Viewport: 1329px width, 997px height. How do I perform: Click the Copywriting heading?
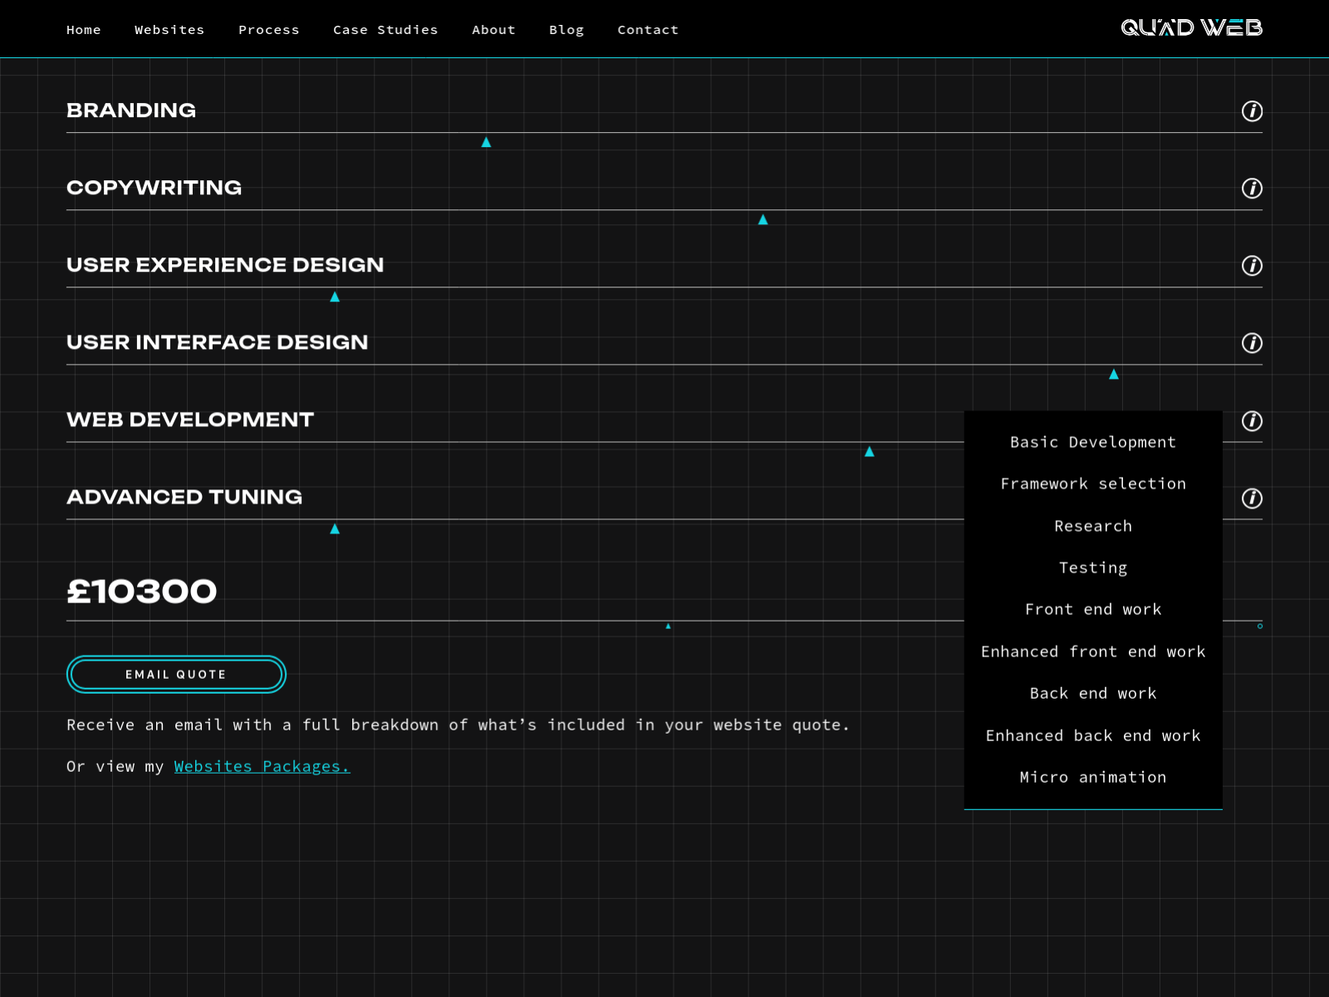click(154, 188)
